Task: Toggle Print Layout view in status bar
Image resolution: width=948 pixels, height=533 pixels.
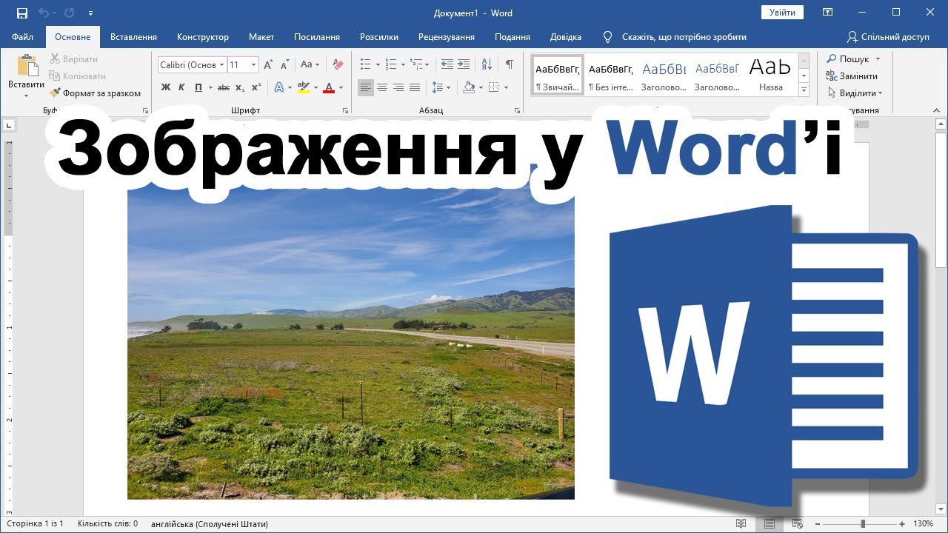Action: [x=770, y=524]
